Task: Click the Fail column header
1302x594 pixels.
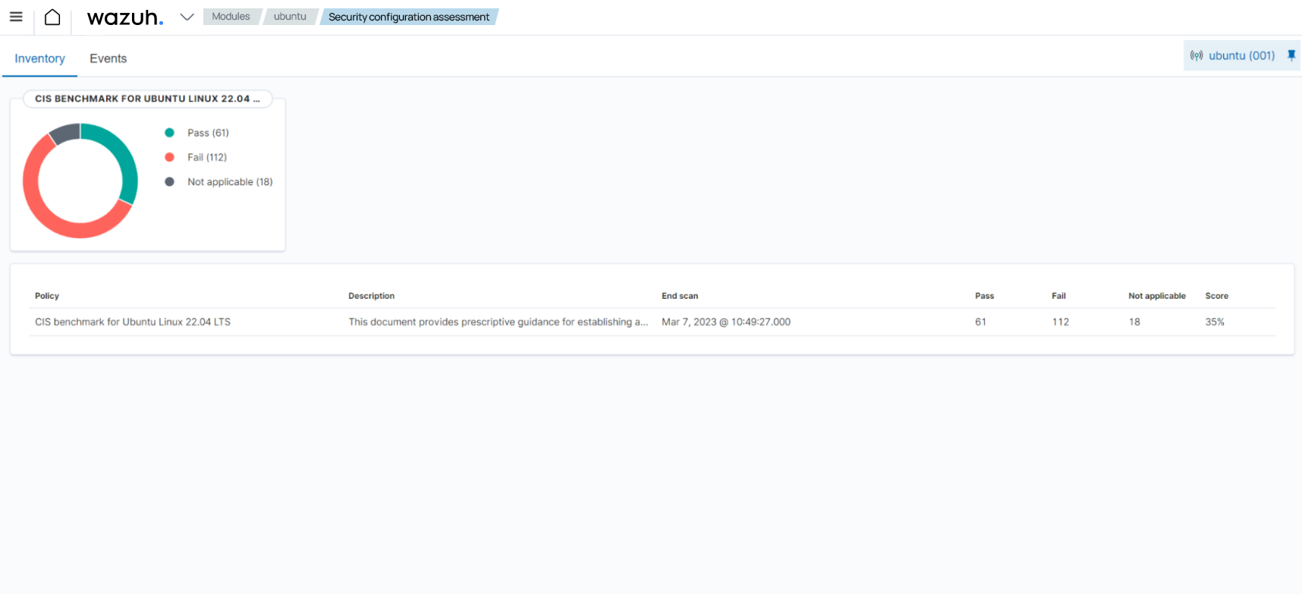Action: pos(1058,296)
